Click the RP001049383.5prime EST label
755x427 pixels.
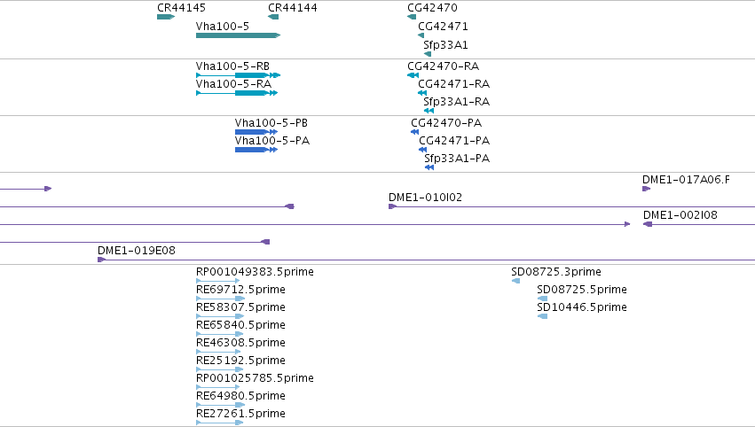click(255, 272)
